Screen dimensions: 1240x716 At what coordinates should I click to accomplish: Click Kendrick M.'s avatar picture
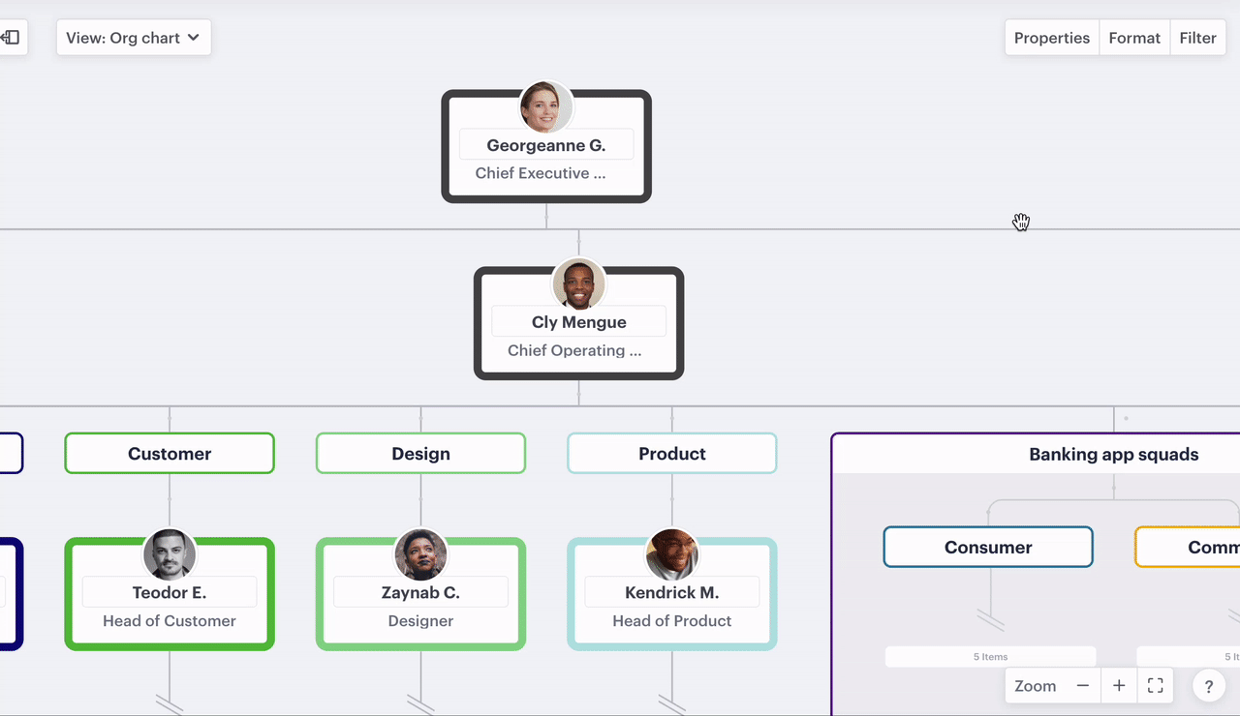click(671, 554)
